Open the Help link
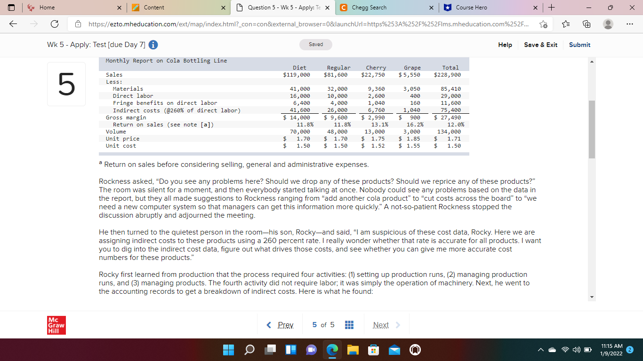This screenshot has width=643, height=361. coord(505,45)
